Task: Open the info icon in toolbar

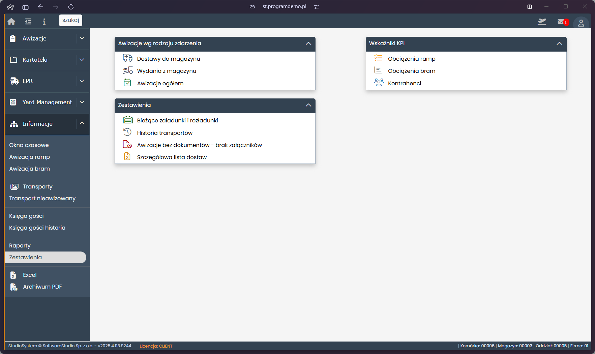Action: click(44, 22)
